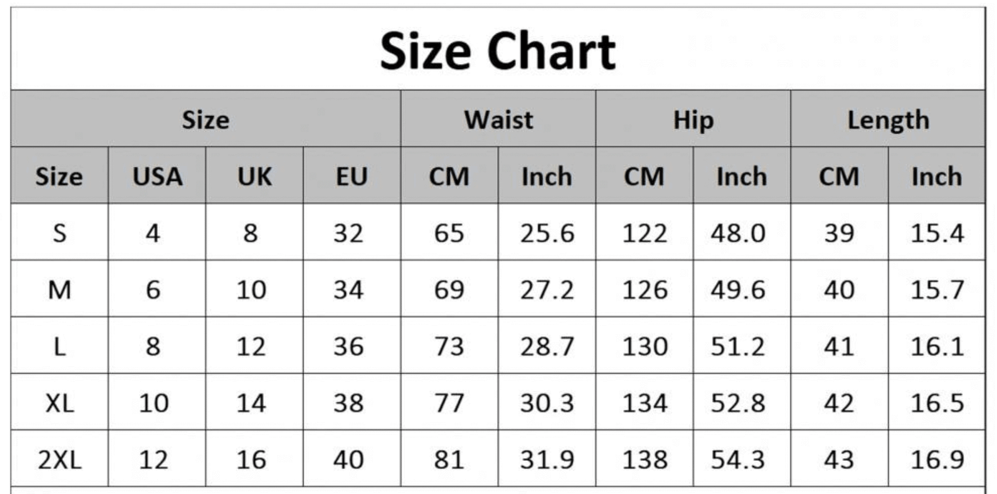Click EU size value 34
997x494 pixels.
pyautogui.click(x=348, y=290)
